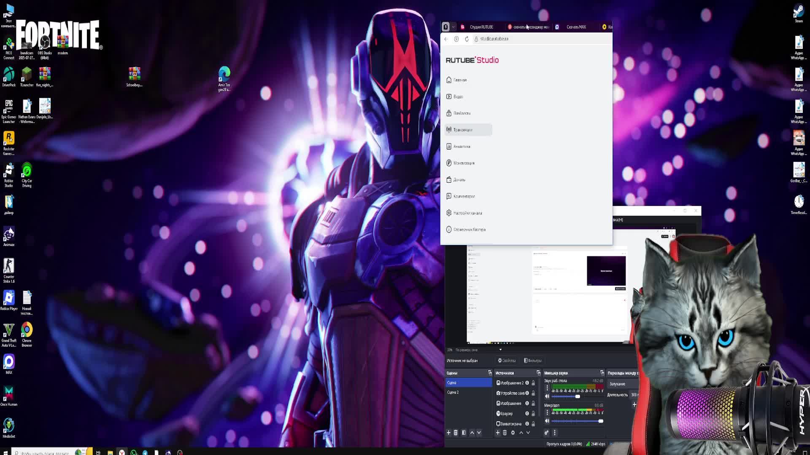Lock the Браузер source
The width and height of the screenshot is (810, 455).
tap(533, 414)
